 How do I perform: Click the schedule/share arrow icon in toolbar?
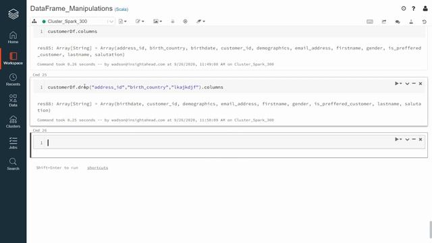(384, 22)
